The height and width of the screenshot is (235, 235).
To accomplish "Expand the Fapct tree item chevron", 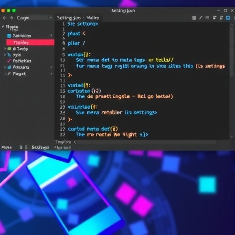I will click(x=5, y=74).
